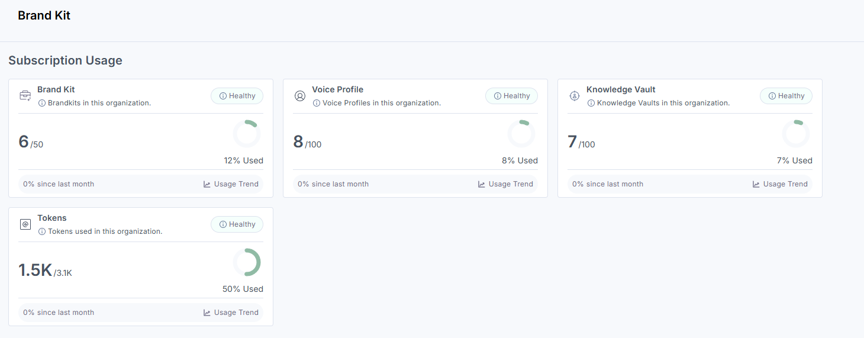Click info icon beside 'Brandkits in this organization'

[x=42, y=103]
